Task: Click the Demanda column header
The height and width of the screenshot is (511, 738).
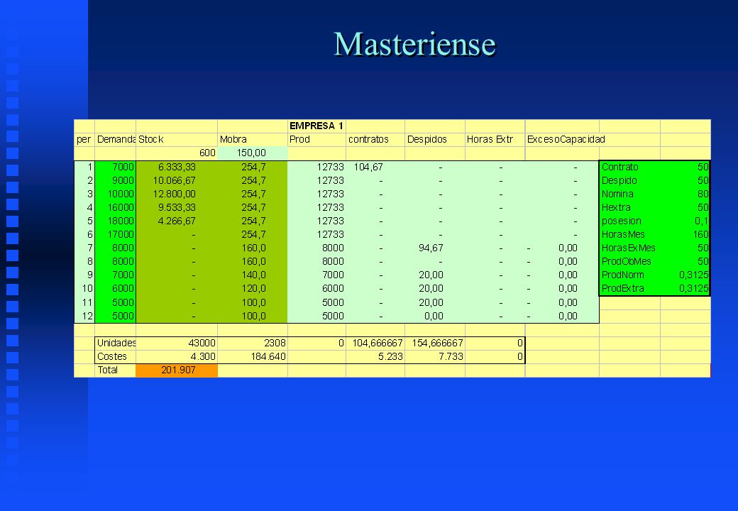Action: click(115, 139)
